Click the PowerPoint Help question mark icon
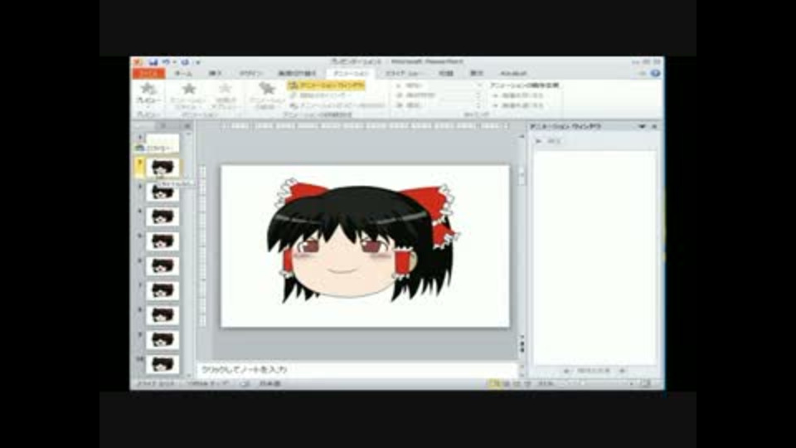Image resolution: width=796 pixels, height=448 pixels. pyautogui.click(x=655, y=73)
